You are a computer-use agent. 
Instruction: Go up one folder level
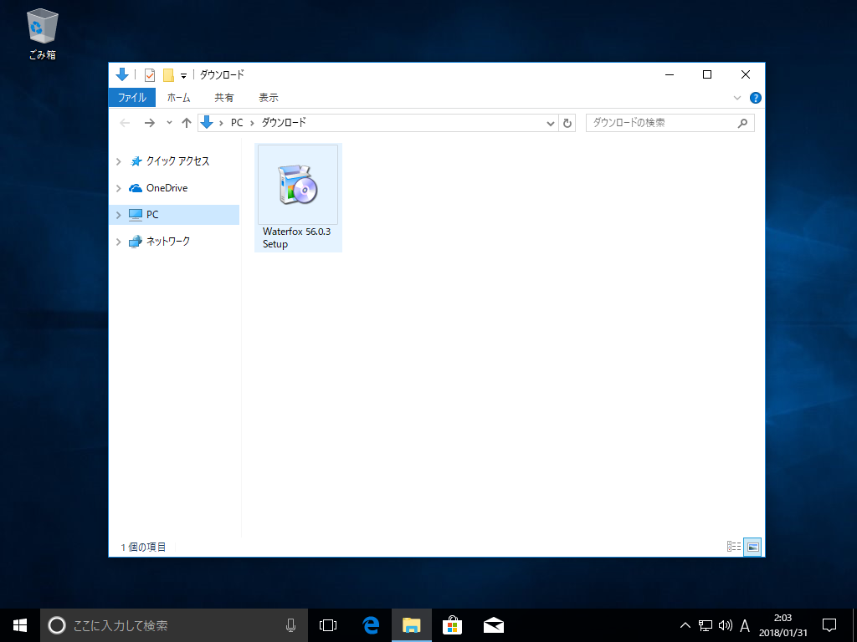187,123
